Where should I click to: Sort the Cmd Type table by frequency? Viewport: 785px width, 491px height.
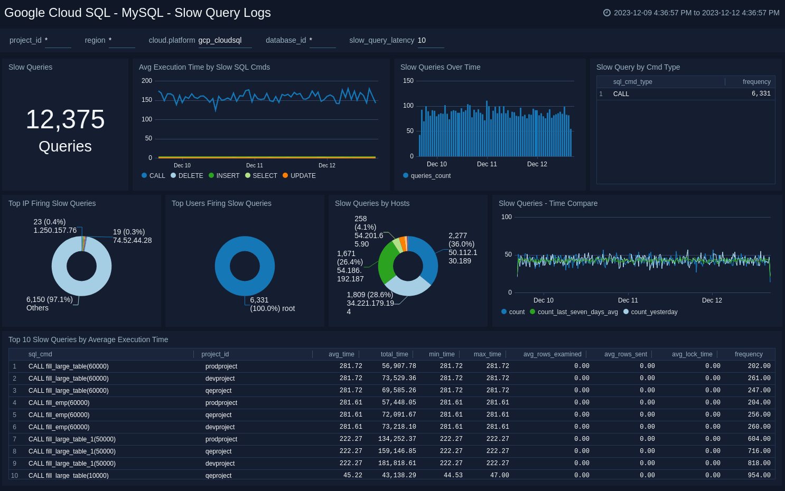click(x=756, y=82)
